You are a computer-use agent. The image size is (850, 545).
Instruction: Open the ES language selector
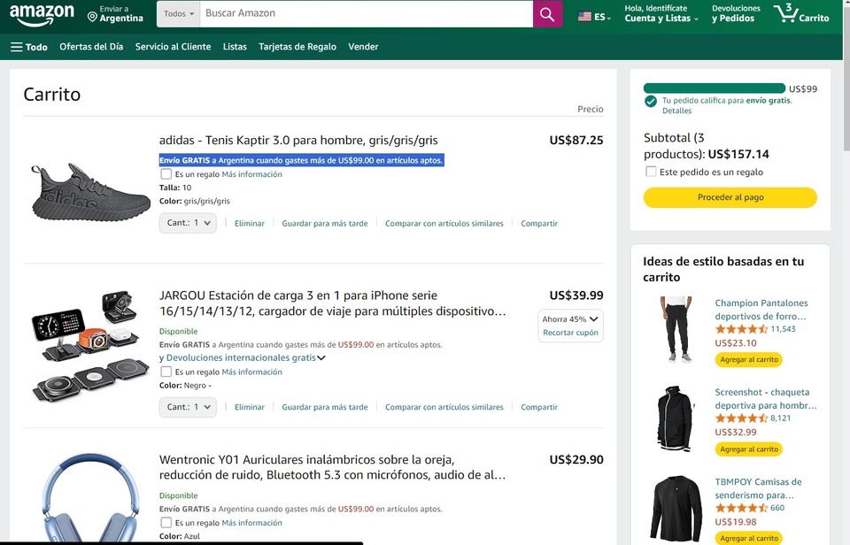[595, 17]
